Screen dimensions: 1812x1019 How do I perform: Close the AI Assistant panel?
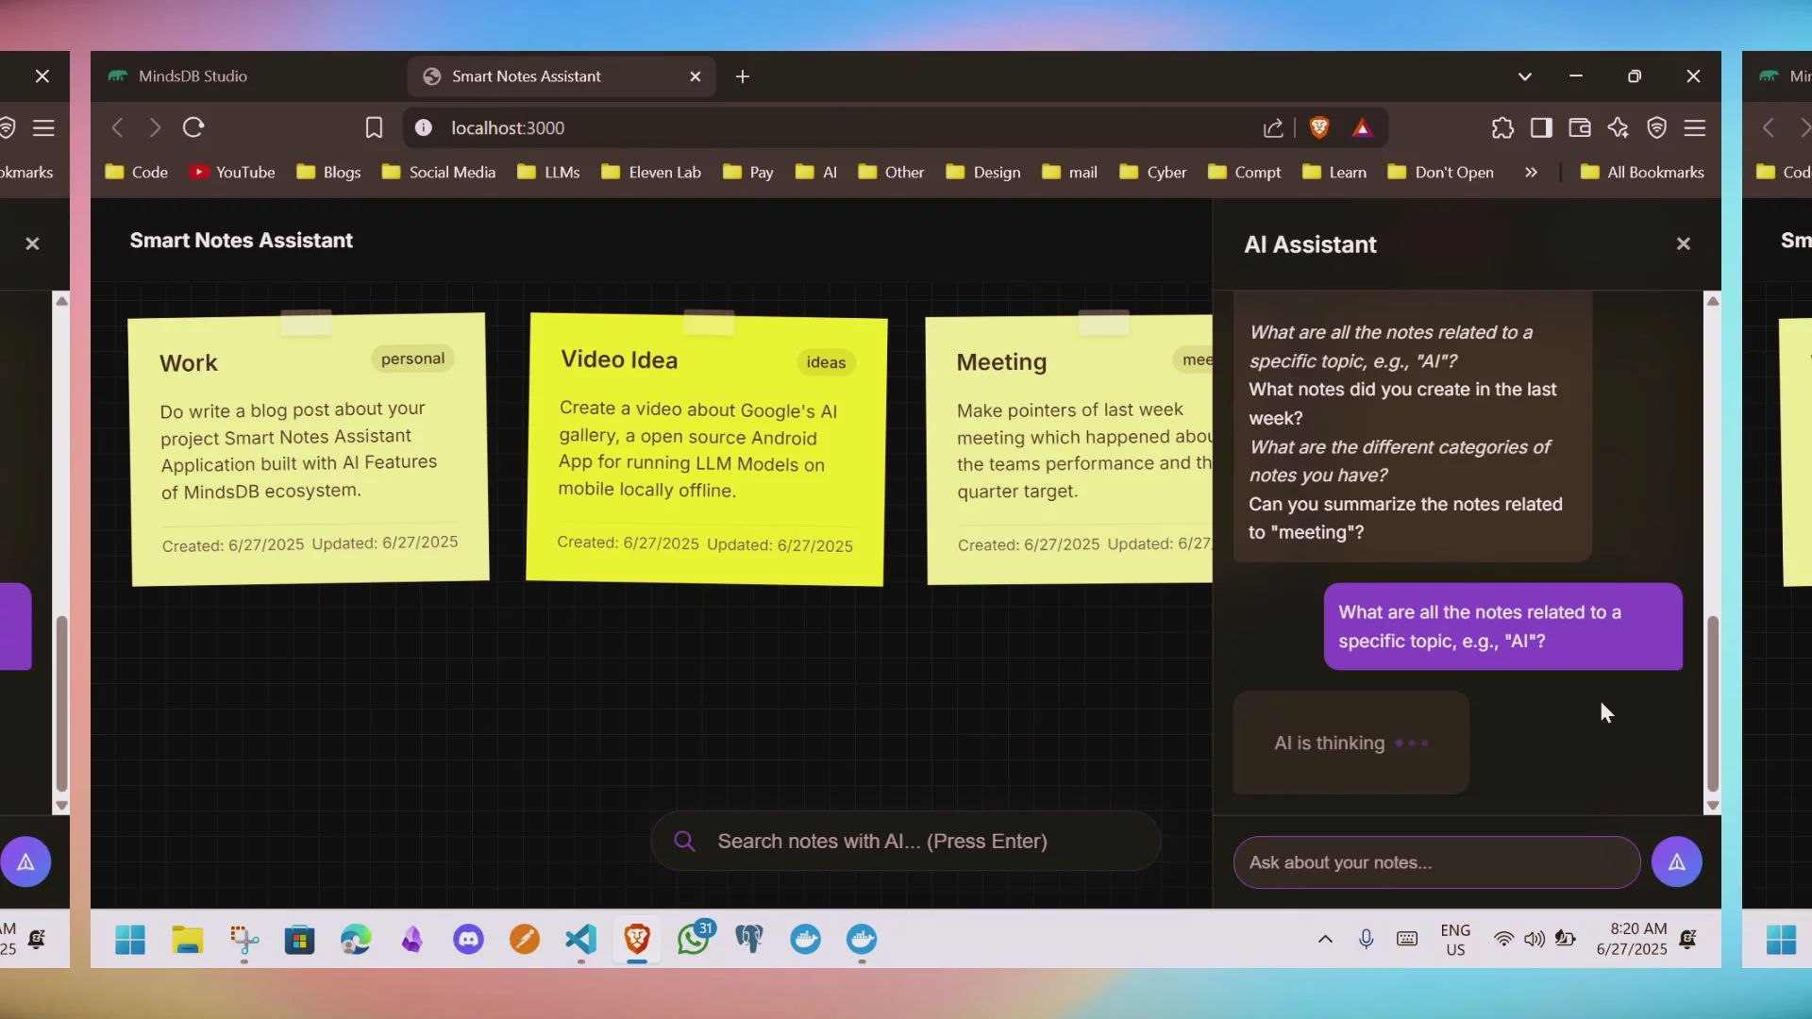(x=1683, y=243)
